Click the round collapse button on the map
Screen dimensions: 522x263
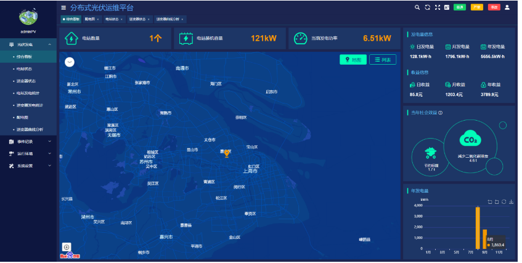click(69, 62)
